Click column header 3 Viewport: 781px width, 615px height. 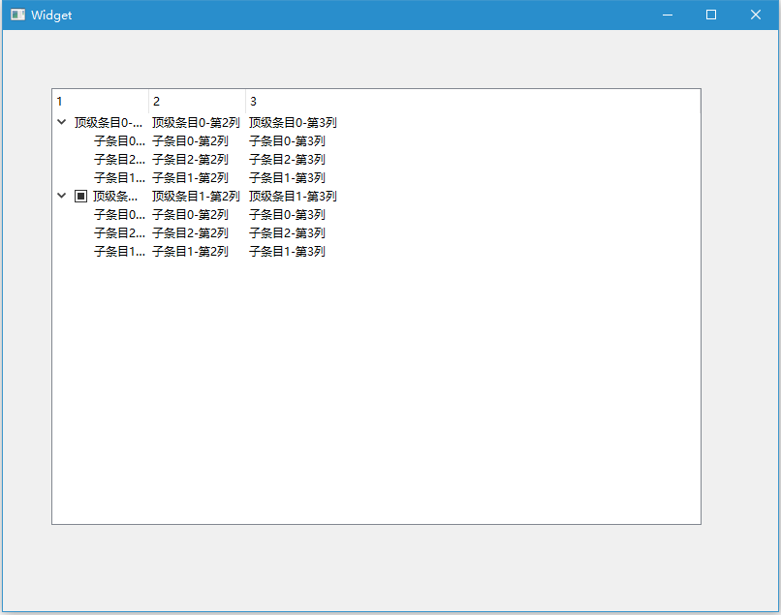click(x=473, y=102)
